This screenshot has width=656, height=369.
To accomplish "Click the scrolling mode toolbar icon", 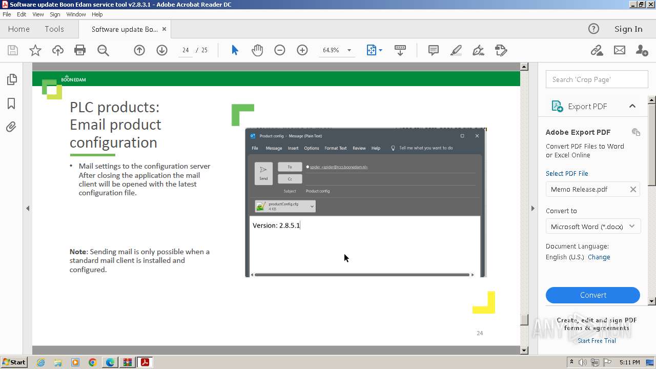I will [400, 50].
